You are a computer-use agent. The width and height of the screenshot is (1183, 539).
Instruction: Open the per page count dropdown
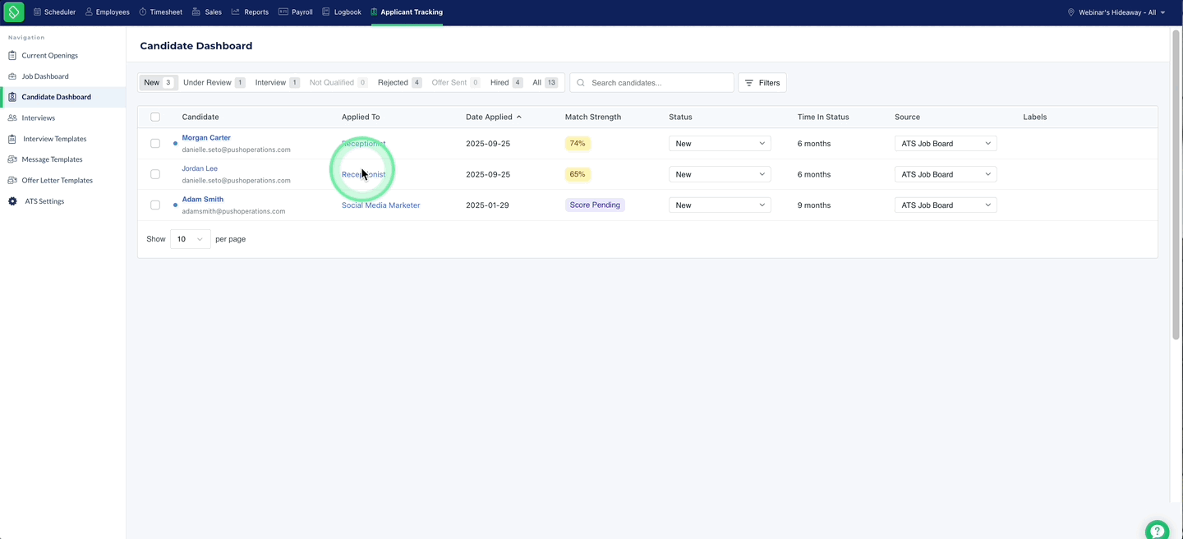[191, 239]
